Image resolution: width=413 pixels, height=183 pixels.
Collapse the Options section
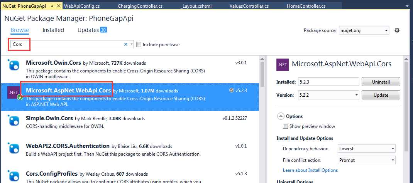coord(280,116)
